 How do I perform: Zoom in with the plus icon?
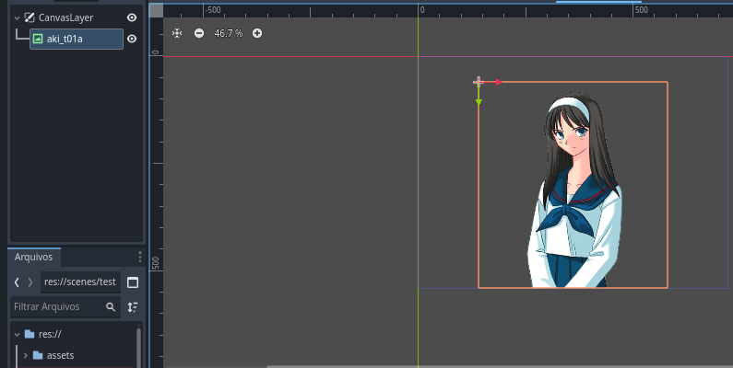click(257, 33)
